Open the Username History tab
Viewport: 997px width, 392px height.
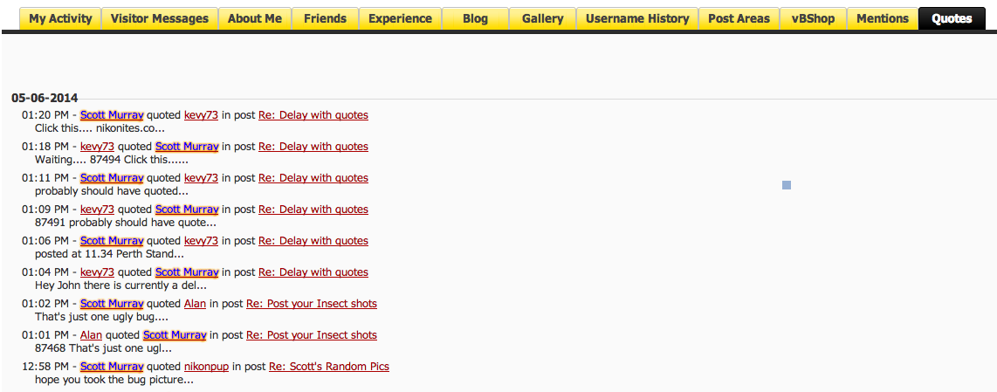click(x=637, y=18)
